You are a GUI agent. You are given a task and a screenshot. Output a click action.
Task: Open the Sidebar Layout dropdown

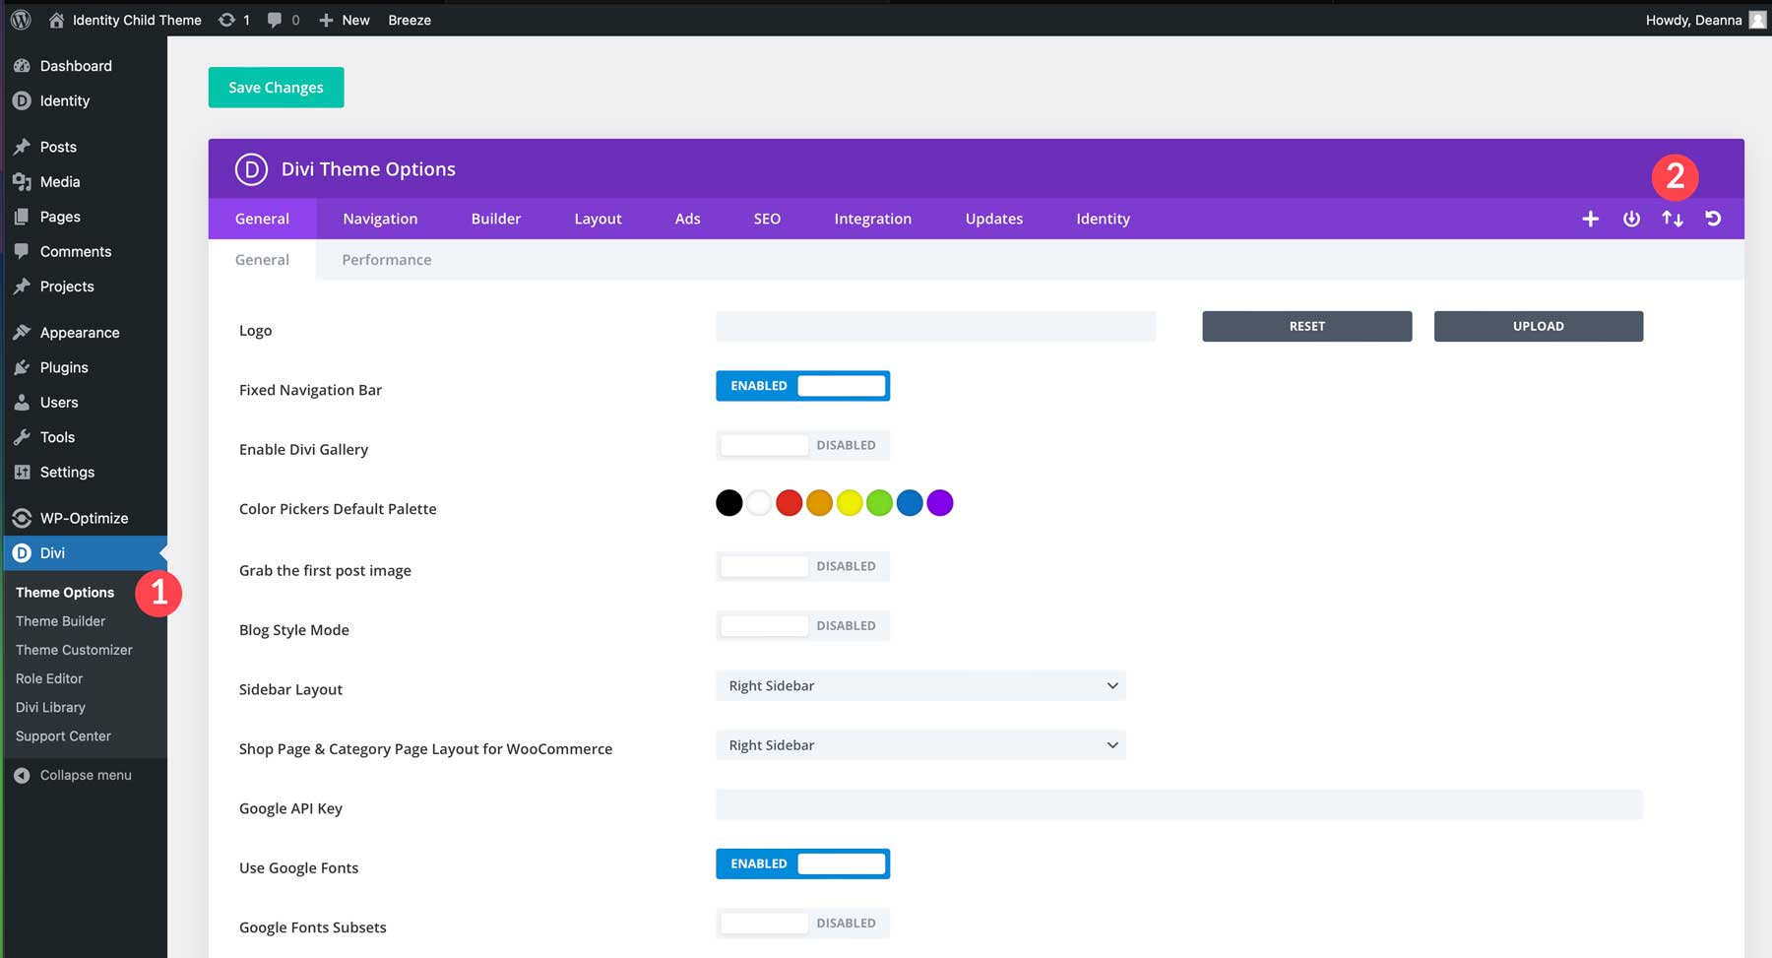920,685
